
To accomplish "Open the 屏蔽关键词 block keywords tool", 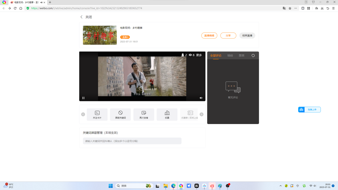I will pyautogui.click(x=120, y=115).
